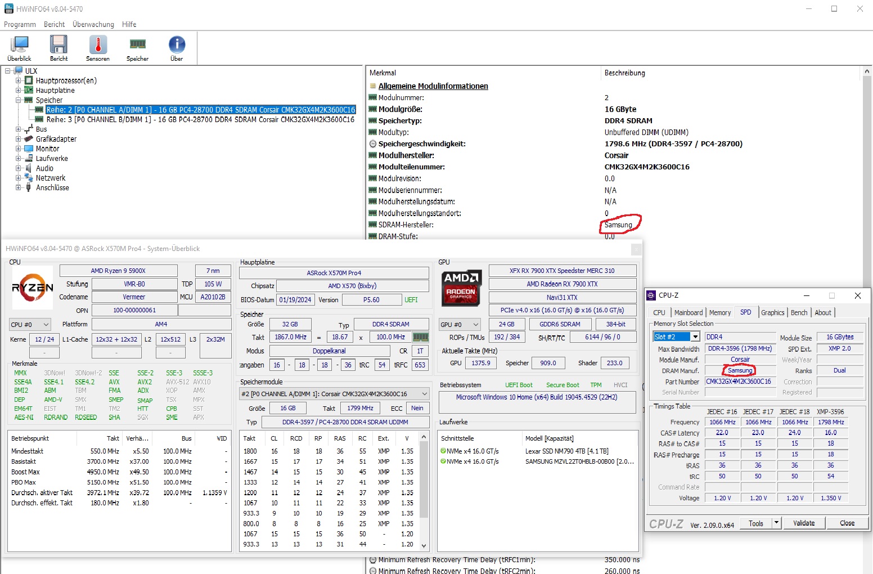The height and width of the screenshot is (574, 873).
Task: Open the GPU #0 dropdown
Action: click(x=460, y=325)
